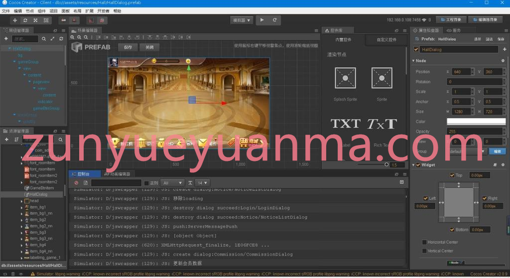Click the search icon in hierarchy panel
The height and width of the screenshot is (278, 510).
point(44,39)
